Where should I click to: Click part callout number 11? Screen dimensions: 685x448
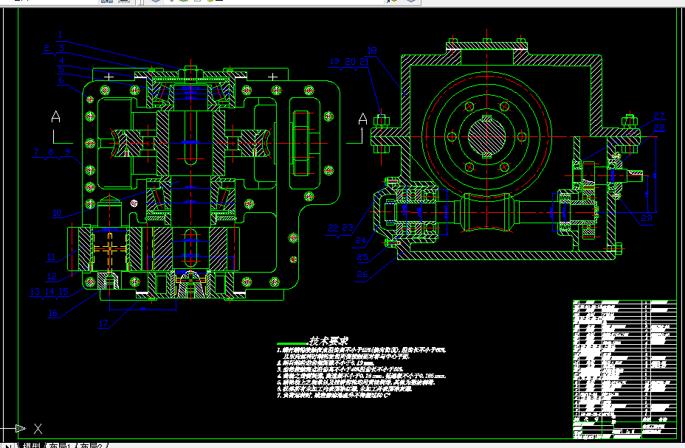51,257
